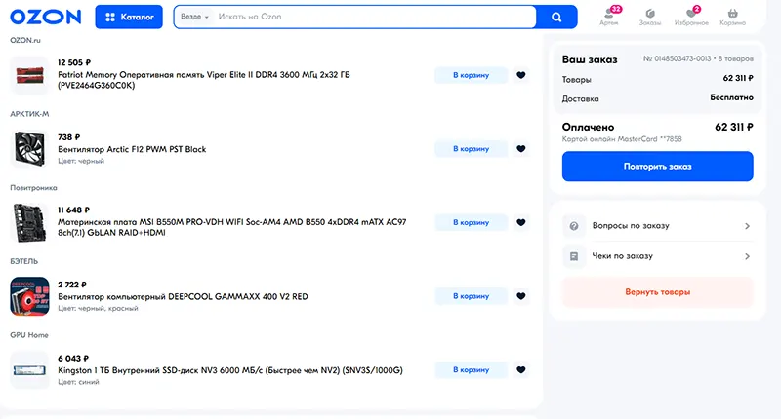The width and height of the screenshot is (781, 419).
Task: Open seller Позитроника link
Action: tap(33, 187)
